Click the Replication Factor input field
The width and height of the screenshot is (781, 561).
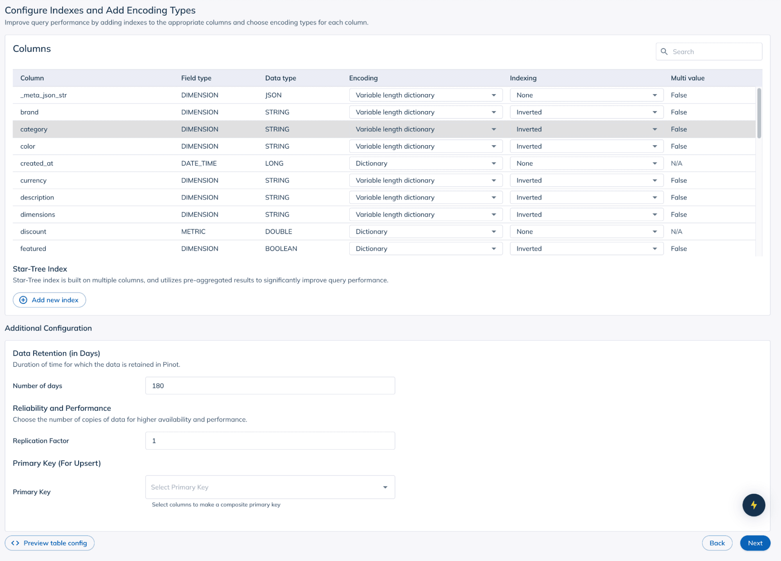(x=270, y=440)
